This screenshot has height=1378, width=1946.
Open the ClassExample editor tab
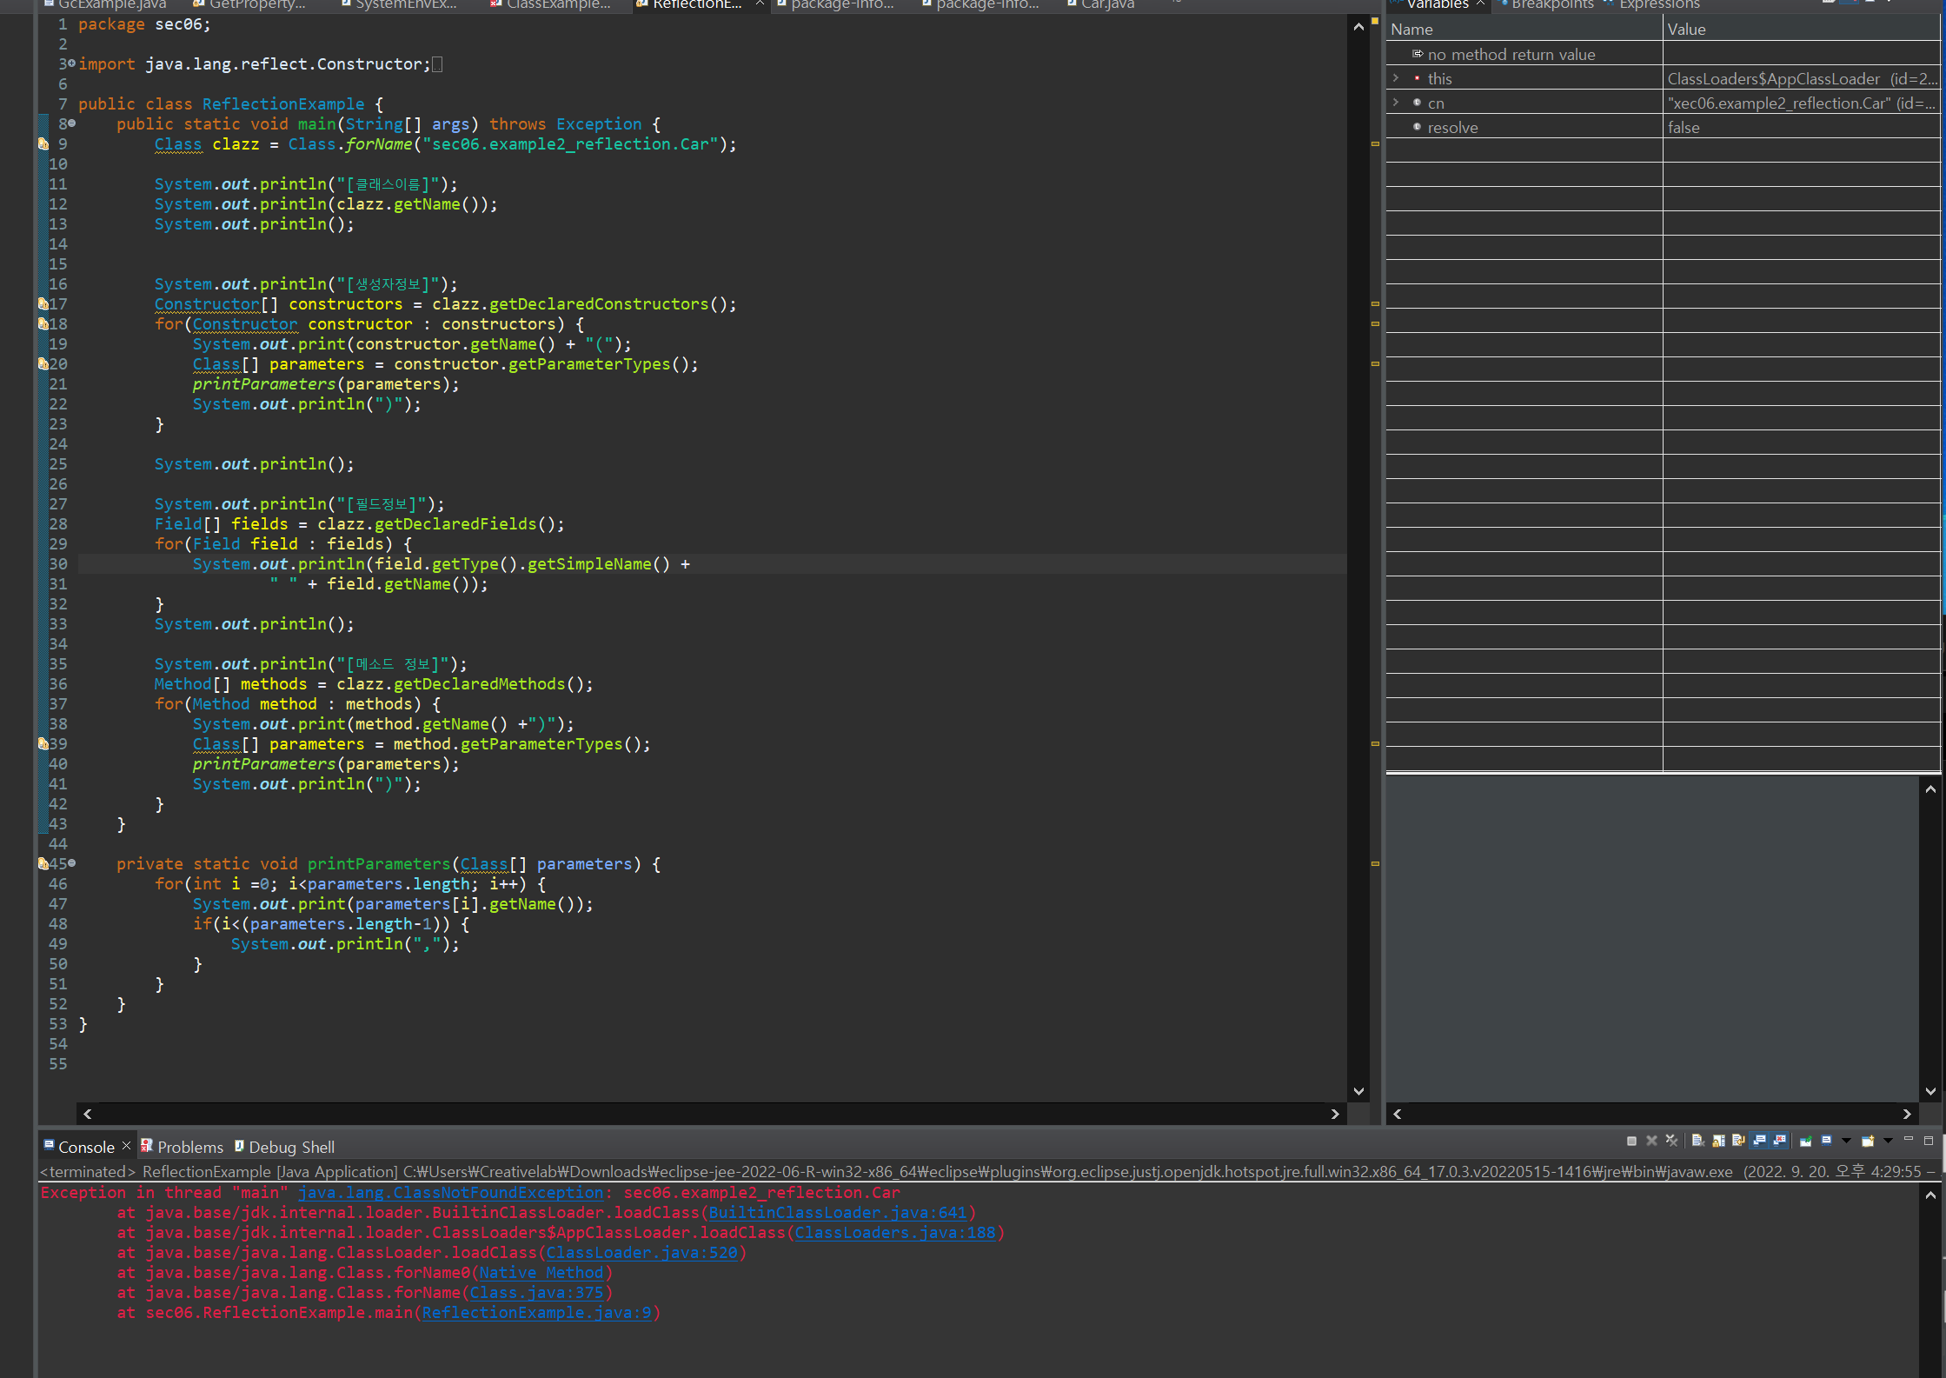[x=550, y=4]
